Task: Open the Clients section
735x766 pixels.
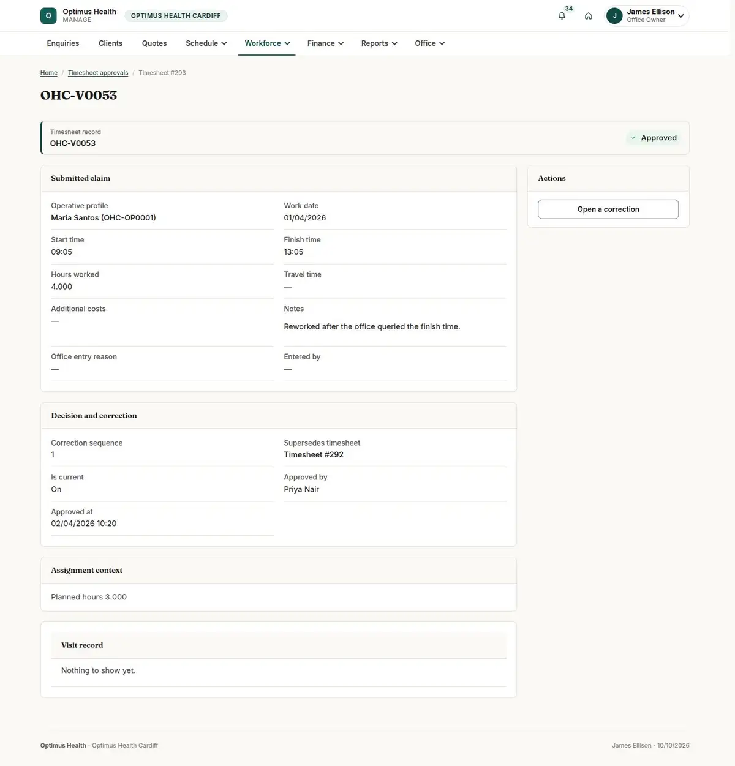Action: click(x=110, y=43)
